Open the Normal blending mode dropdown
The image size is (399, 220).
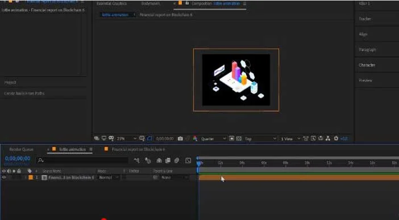point(109,177)
